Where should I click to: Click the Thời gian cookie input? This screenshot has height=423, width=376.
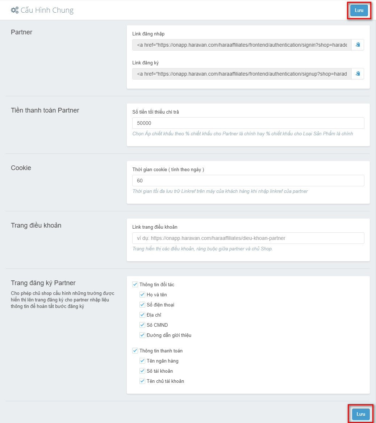click(248, 181)
